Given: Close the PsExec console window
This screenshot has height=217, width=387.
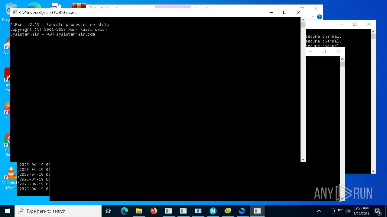Looking at the screenshot, I should (x=299, y=12).
